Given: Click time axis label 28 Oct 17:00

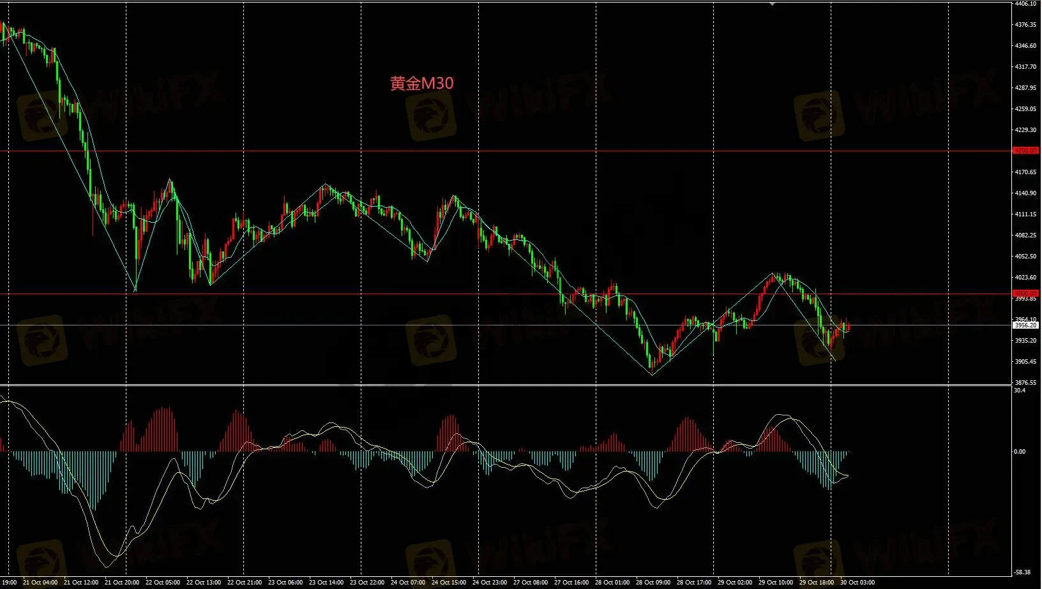Looking at the screenshot, I should click(x=694, y=583).
